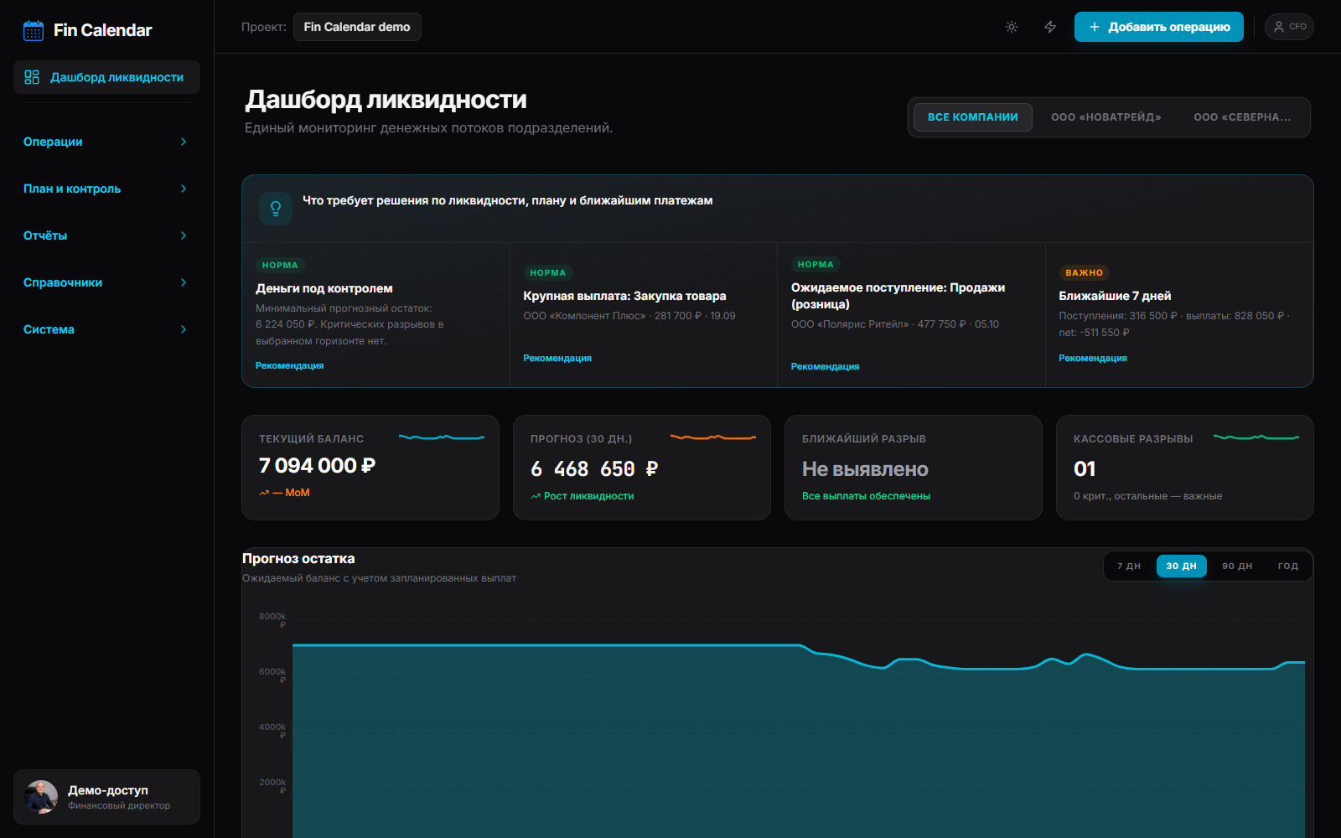Expand the Операции menu chevron

[184, 142]
